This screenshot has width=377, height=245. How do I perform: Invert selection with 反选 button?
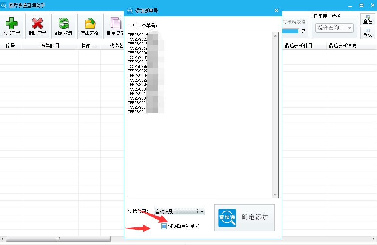pyautogui.click(x=368, y=33)
